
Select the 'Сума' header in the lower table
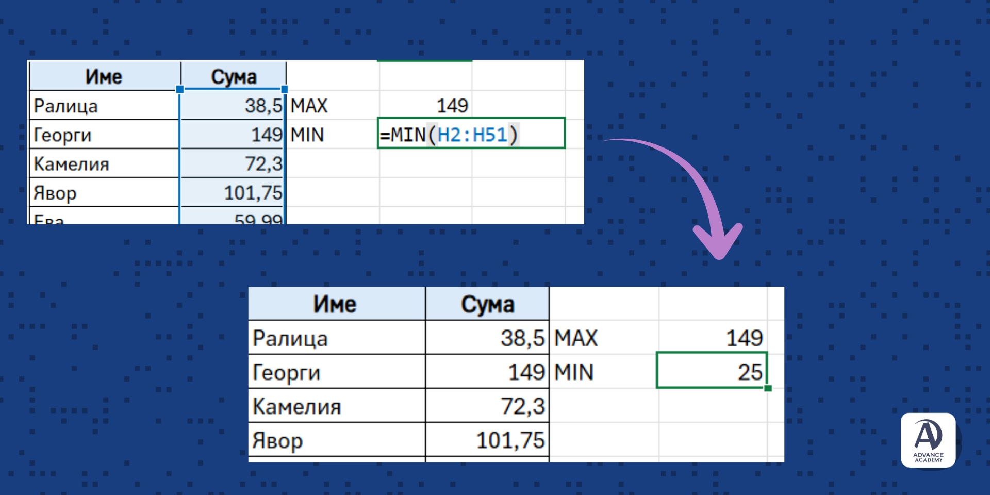pos(488,304)
